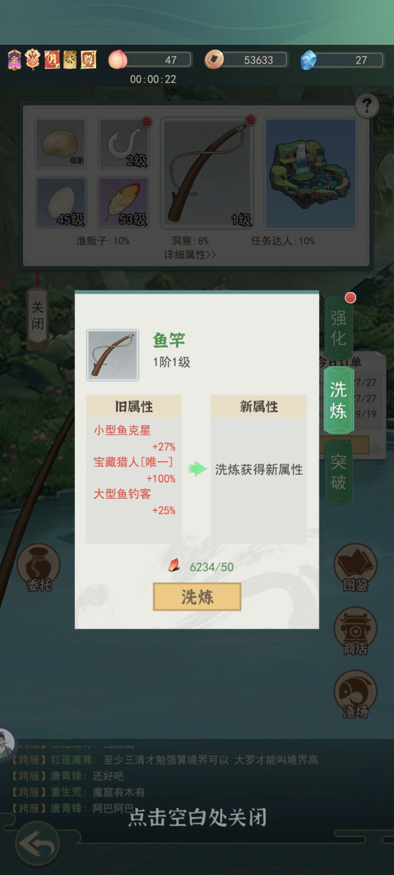Open the help question mark icon
Image resolution: width=394 pixels, height=875 pixels.
(x=367, y=106)
